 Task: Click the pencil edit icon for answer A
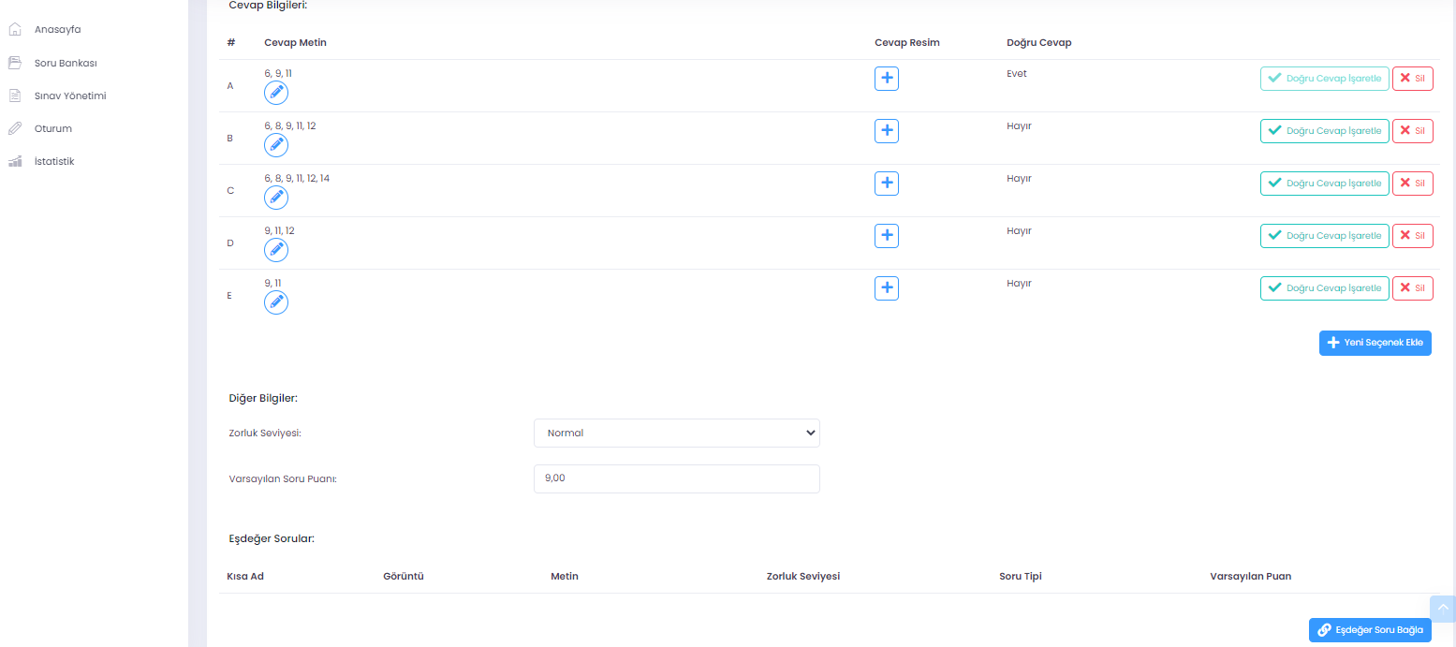276,93
